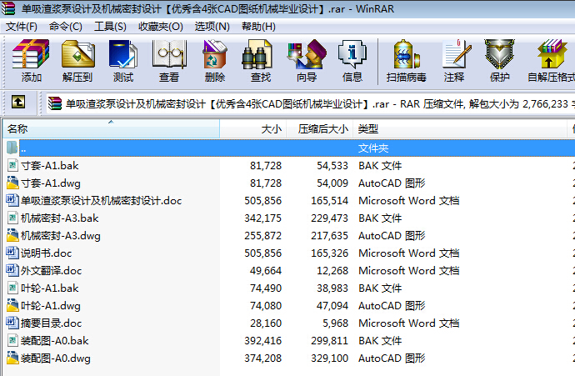Click AutoCAD icon of 机械密封-A3.dwg
Viewport: 575px width, 376px height.
12,235
